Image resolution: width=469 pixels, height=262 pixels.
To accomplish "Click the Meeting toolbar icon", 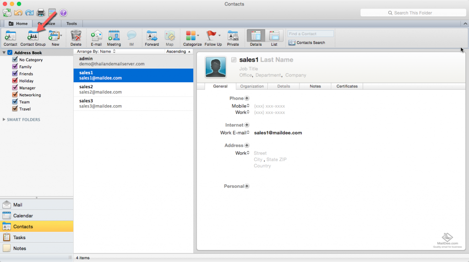I will click(114, 36).
